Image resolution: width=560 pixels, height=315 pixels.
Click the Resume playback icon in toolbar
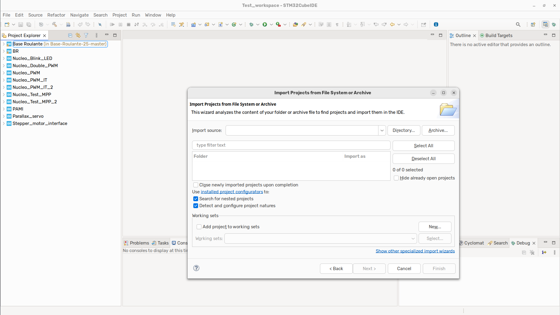coord(112,24)
